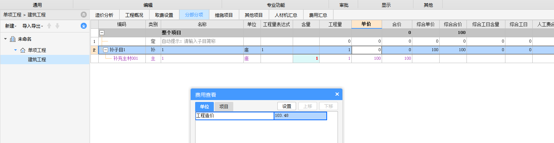The width and height of the screenshot is (554, 143).
Task: Open the 显示 menu
Action: (x=386, y=5)
